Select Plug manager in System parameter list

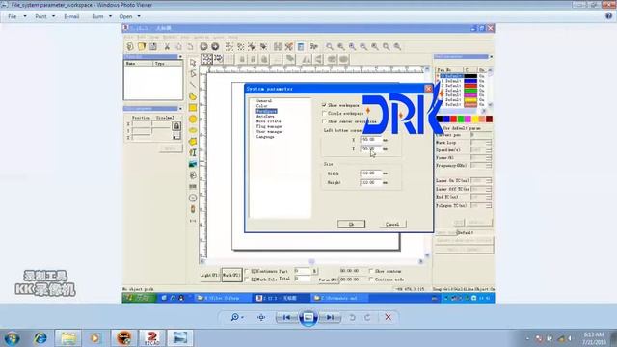(269, 126)
